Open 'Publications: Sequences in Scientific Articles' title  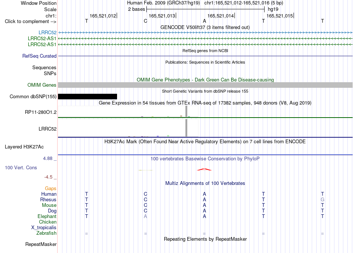205,62
